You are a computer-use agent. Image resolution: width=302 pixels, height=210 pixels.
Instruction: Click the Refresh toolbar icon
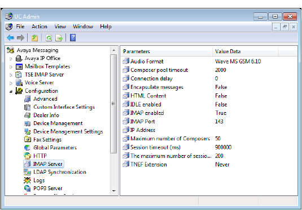[x=49, y=38]
